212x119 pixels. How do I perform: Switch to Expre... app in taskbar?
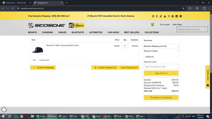[x=107, y=116]
